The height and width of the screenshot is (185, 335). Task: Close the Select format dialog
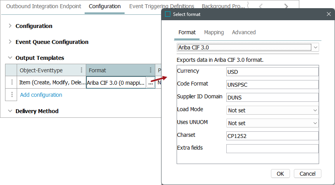328,14
